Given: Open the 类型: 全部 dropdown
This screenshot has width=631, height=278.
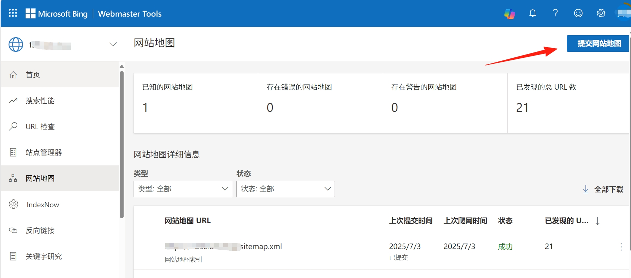Looking at the screenshot, I should [183, 189].
